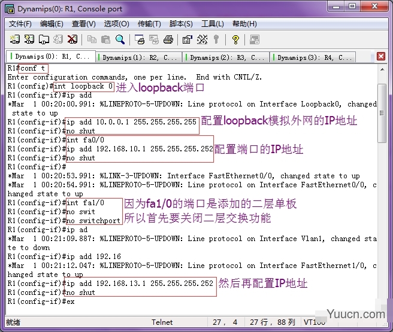Click 'int fa1/0' command text

click(85, 203)
